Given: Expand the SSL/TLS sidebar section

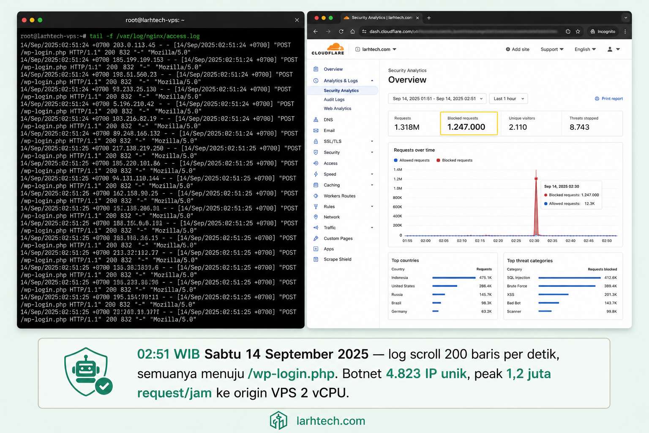Looking at the screenshot, I should pos(372,141).
